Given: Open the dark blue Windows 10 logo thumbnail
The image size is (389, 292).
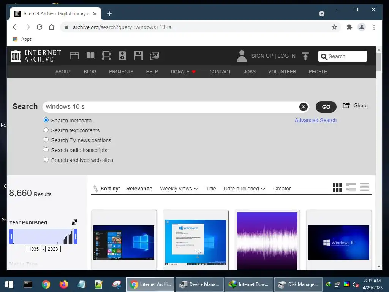Looking at the screenshot, I should tap(338, 242).
